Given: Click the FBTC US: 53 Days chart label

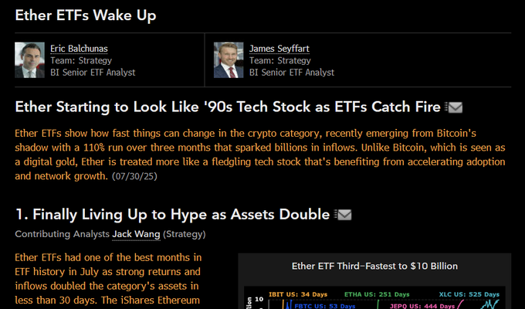Looking at the screenshot, I should coord(325,306).
